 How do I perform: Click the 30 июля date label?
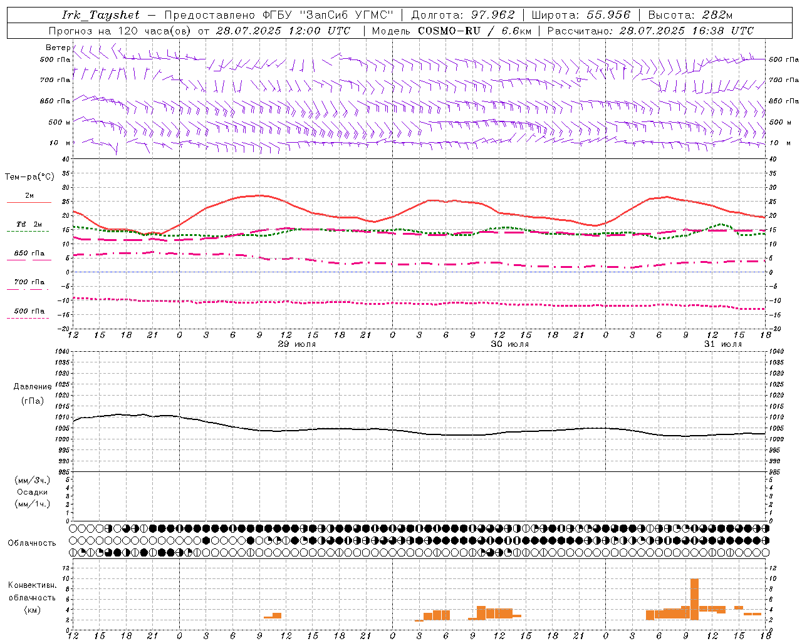pos(510,344)
